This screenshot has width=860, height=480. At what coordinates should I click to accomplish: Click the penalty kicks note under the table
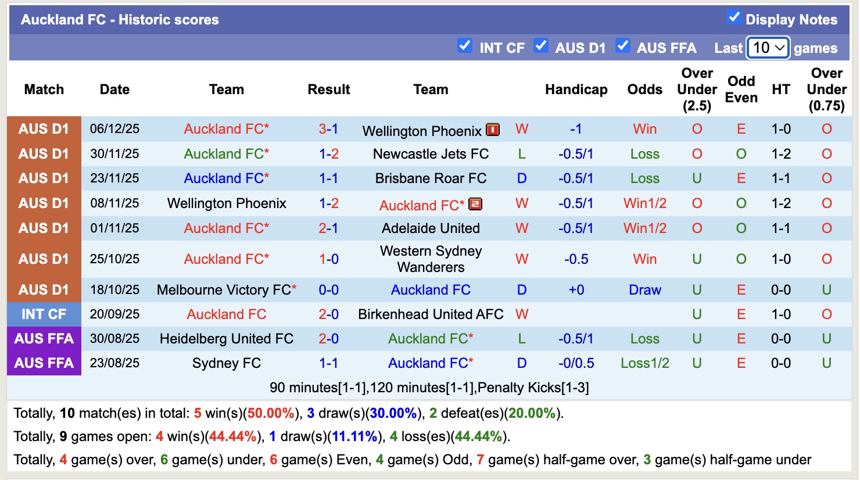point(430,387)
